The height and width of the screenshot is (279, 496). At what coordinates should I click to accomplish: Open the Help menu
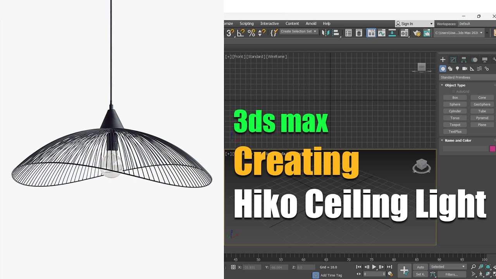[x=327, y=24]
